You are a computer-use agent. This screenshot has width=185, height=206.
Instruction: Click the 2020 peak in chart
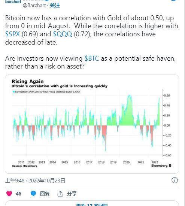(130, 96)
